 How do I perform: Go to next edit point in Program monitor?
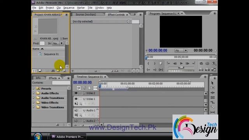194,63
